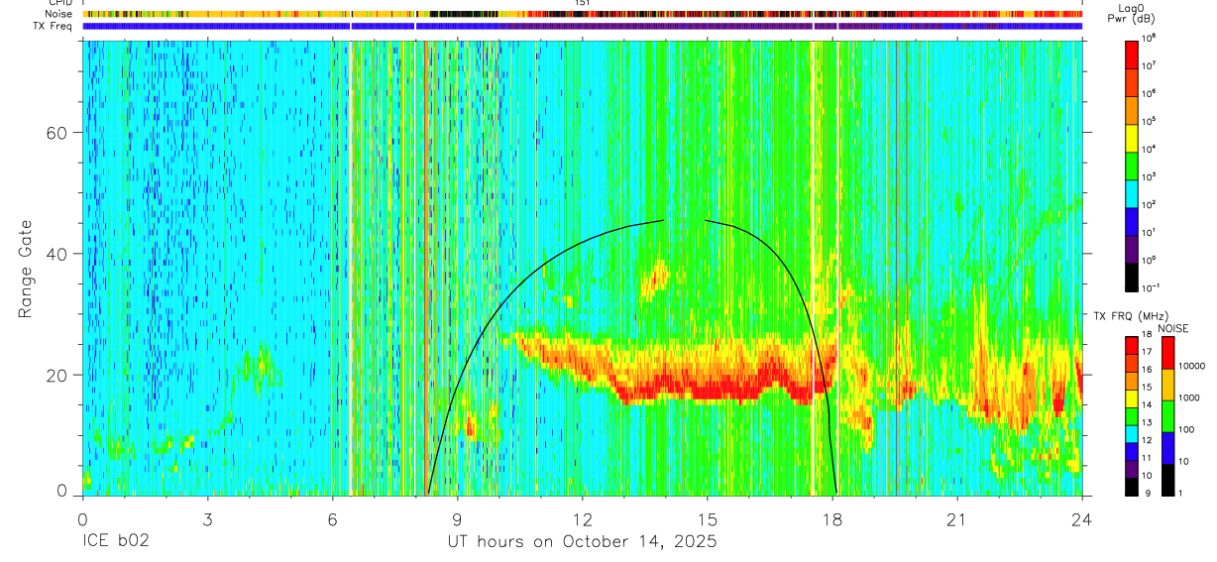Click the x-axis tick label '9'
Viewport: 1217px width, 562px height.
point(457,519)
